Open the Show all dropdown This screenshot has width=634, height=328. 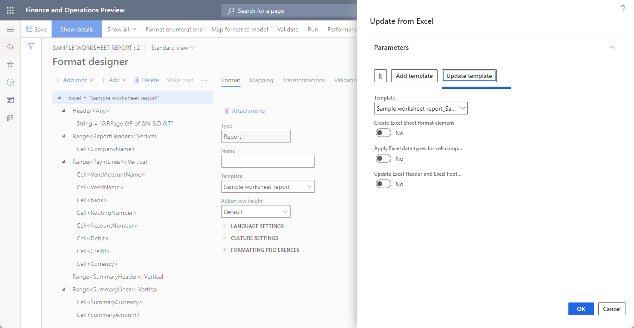(x=121, y=29)
